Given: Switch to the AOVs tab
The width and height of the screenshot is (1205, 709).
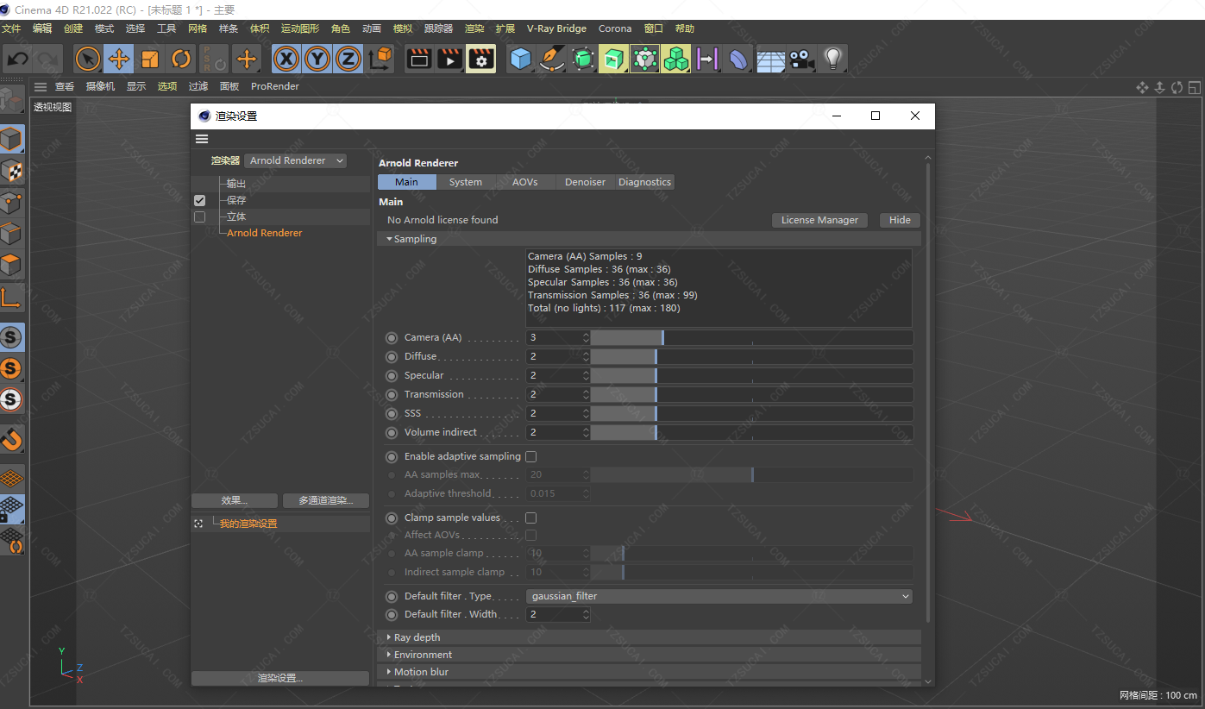Looking at the screenshot, I should click(524, 182).
